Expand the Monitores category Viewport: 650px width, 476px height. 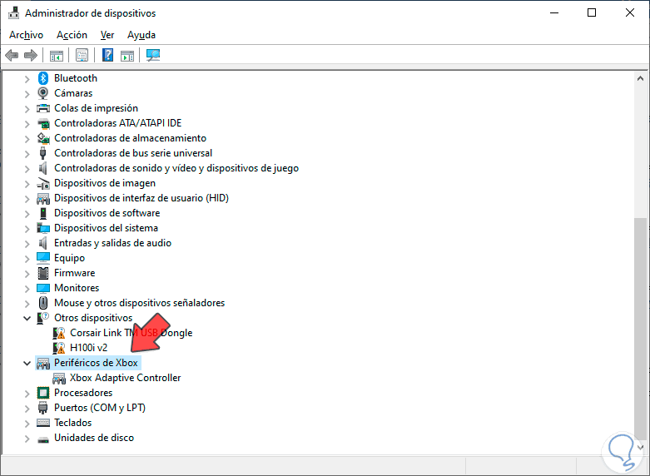pyautogui.click(x=27, y=289)
